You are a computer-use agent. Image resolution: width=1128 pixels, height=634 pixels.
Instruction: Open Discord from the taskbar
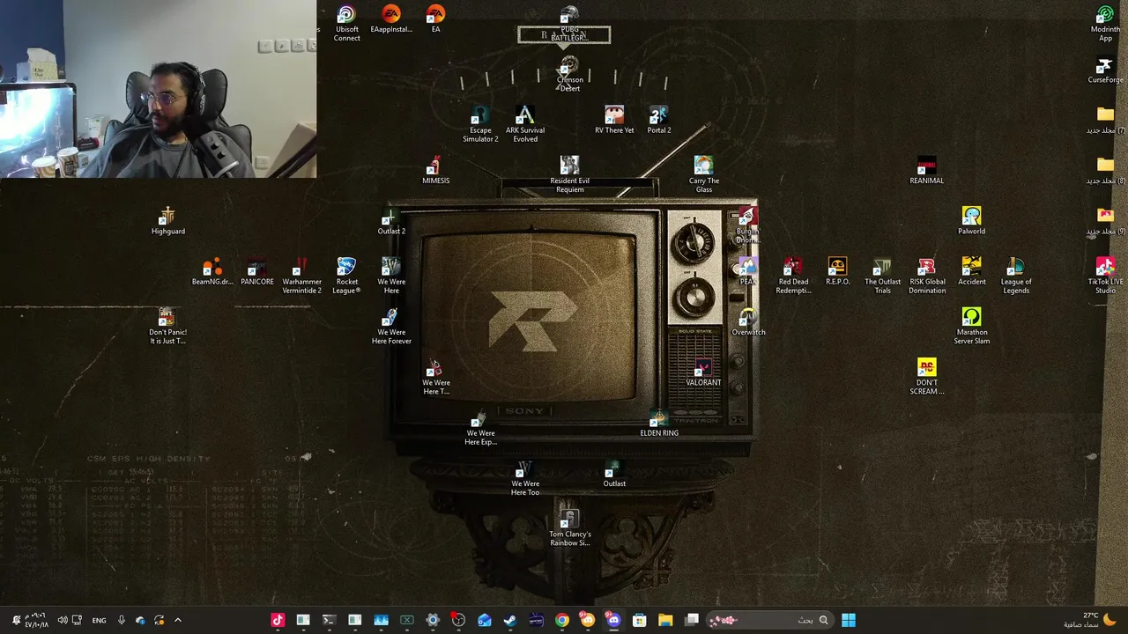click(x=613, y=620)
